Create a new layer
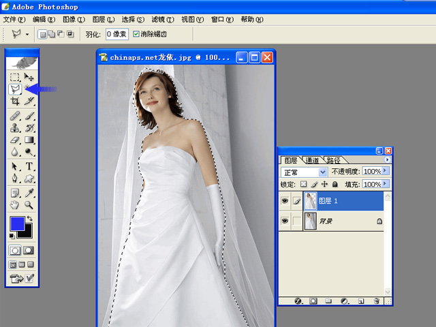The width and height of the screenshot is (436, 327). (x=361, y=301)
